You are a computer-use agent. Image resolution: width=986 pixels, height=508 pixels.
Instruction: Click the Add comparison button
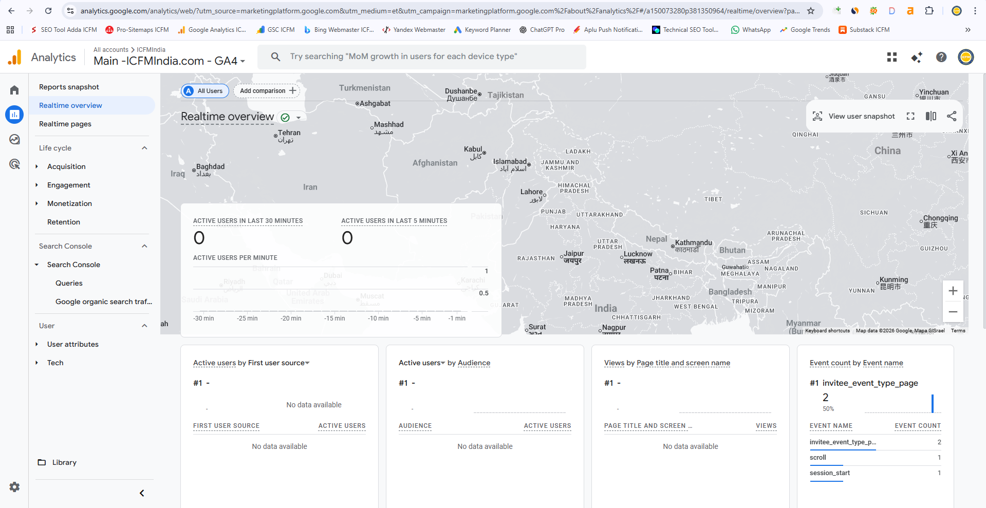click(267, 91)
